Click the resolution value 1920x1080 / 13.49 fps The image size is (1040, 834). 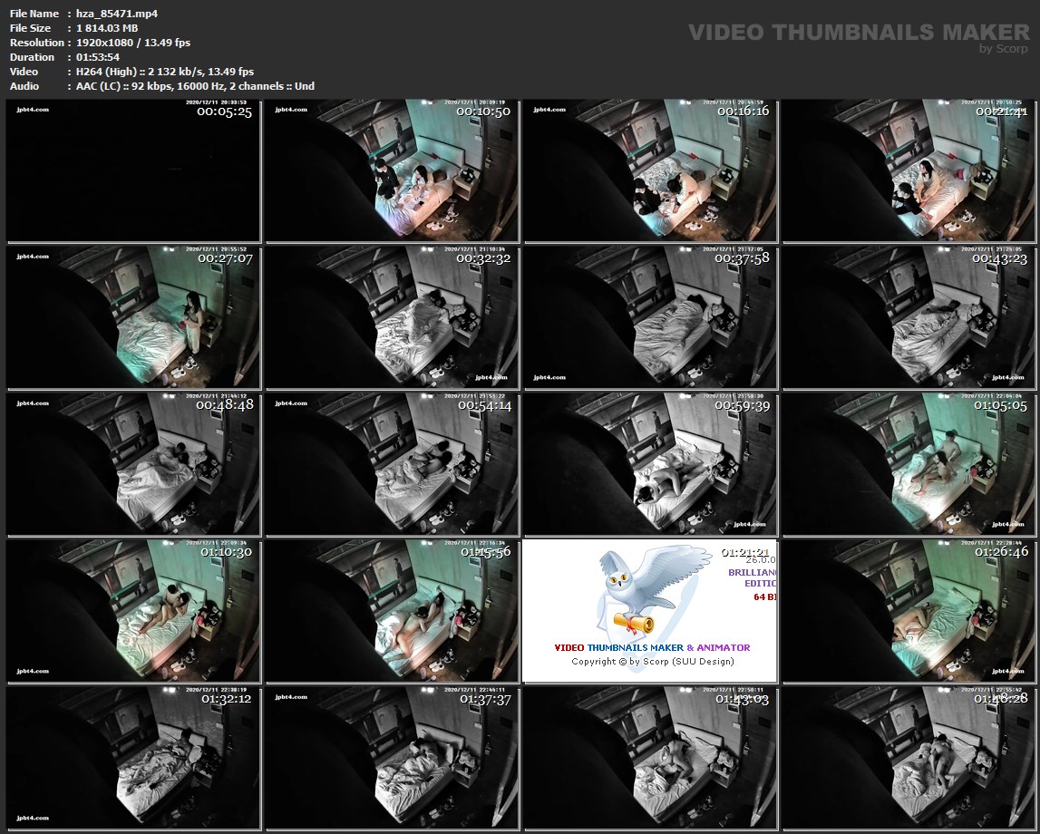(133, 43)
